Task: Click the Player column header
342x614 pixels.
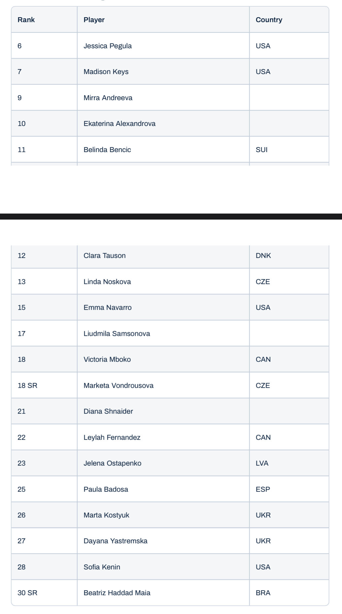Action: coord(94,20)
